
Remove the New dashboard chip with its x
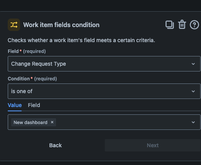pos(52,122)
